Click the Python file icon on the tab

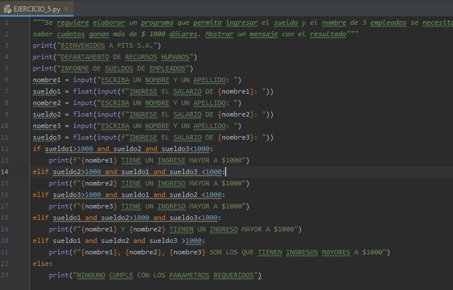(7, 9)
